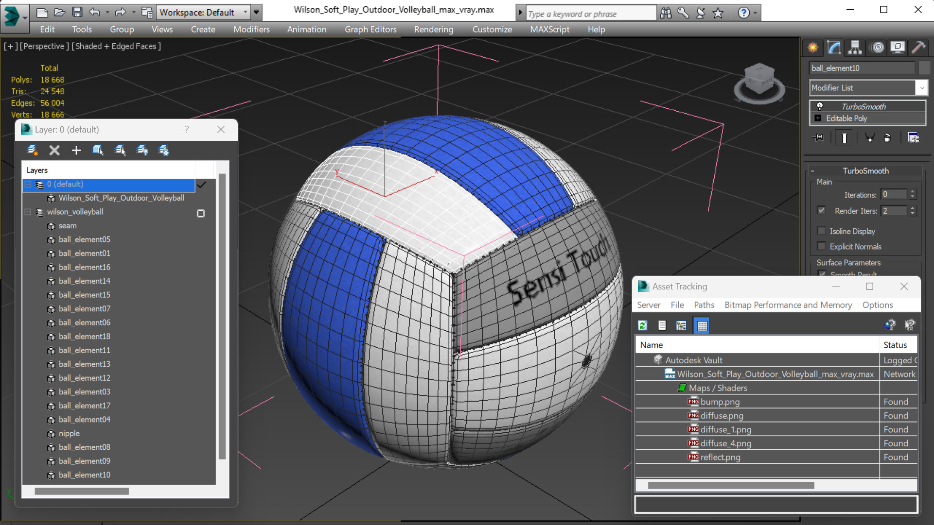Open the Rendering menu
The width and height of the screenshot is (934, 525).
434,29
